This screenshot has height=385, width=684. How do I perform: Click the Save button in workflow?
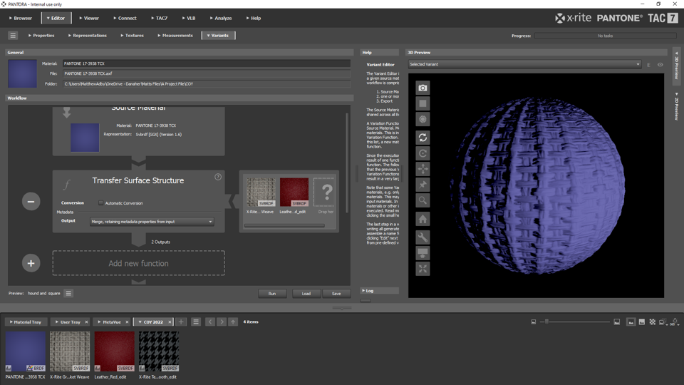(x=336, y=294)
